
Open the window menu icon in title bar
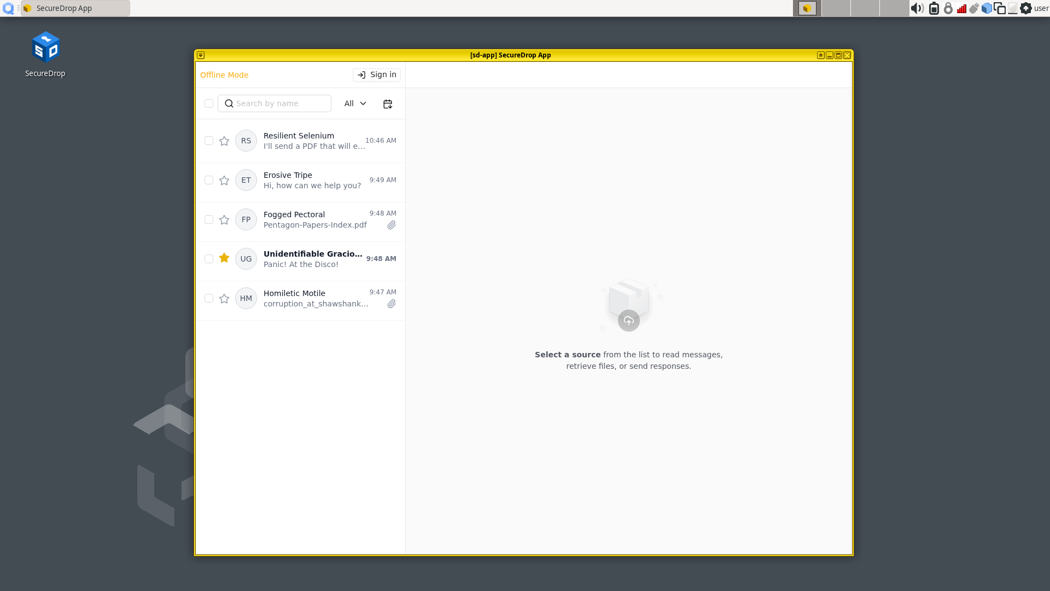tap(201, 55)
